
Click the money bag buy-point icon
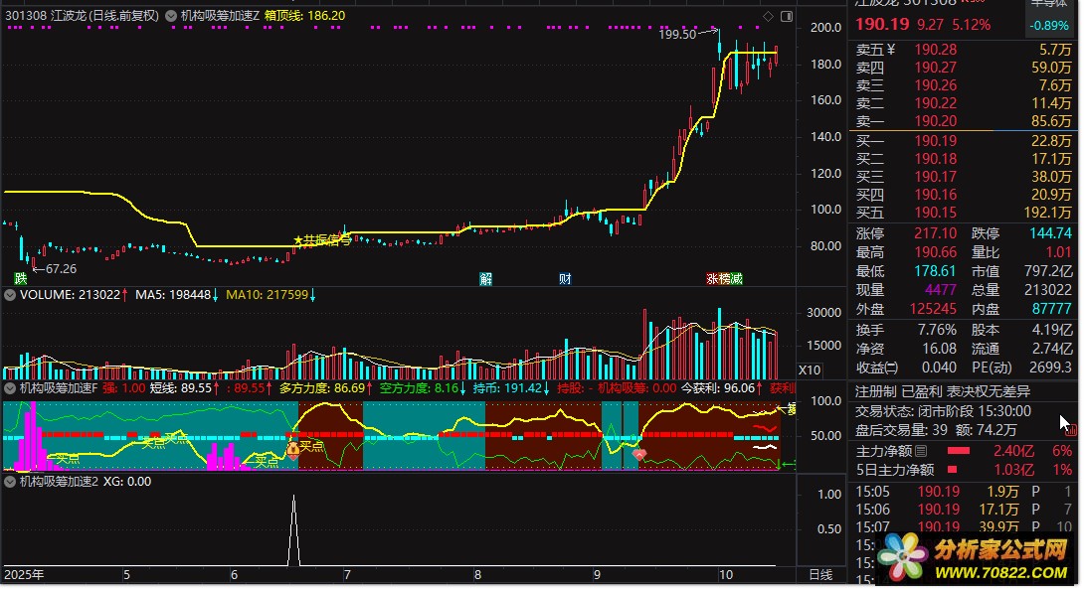click(292, 448)
